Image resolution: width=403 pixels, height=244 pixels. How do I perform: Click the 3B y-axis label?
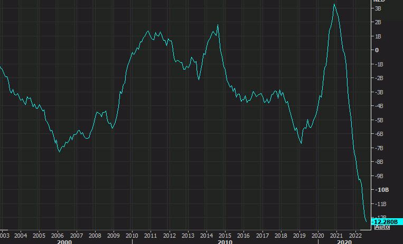click(x=378, y=8)
